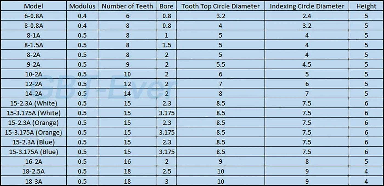Select model cell 6-0.8A
Screen dimensions: 384x186
pos(33,16)
